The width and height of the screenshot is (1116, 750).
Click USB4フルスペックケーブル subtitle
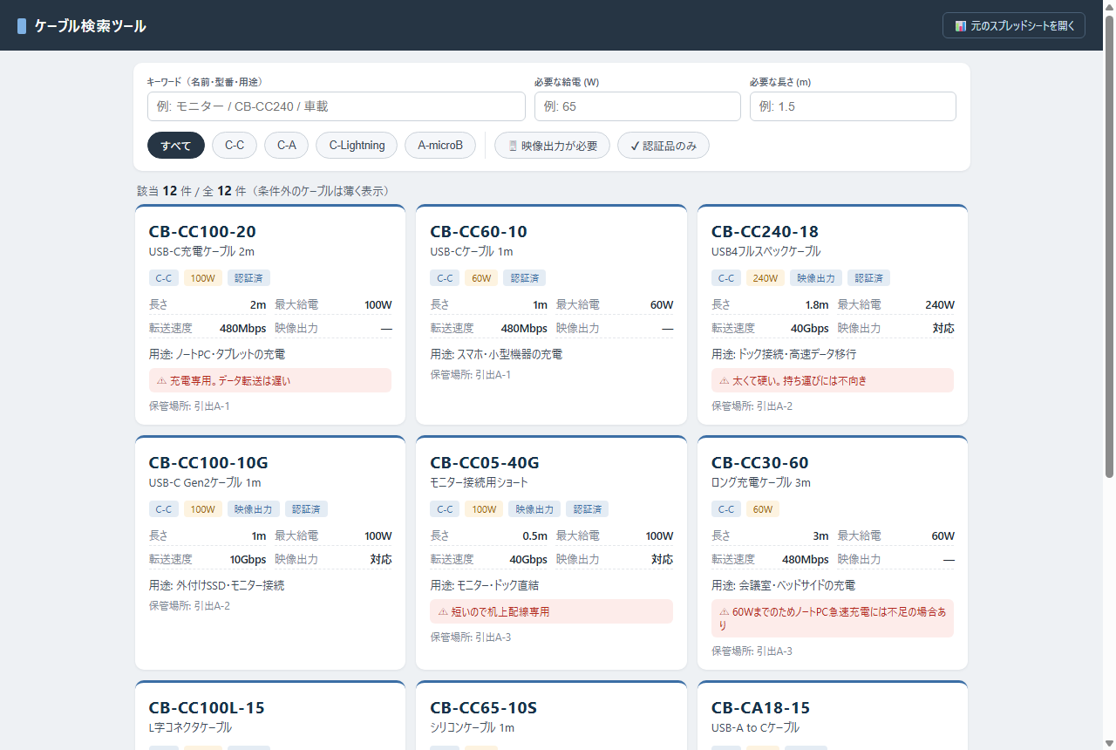click(x=766, y=251)
